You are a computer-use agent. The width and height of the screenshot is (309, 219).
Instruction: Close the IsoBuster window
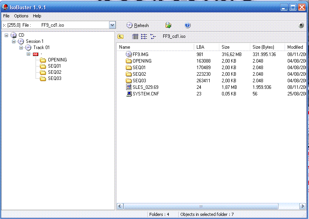(x=302, y=7)
